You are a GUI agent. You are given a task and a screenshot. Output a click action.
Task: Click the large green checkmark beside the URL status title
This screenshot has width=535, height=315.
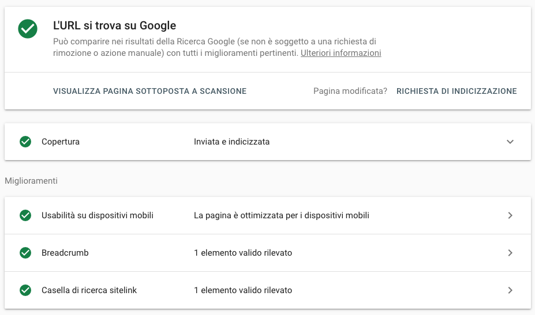pos(28,29)
